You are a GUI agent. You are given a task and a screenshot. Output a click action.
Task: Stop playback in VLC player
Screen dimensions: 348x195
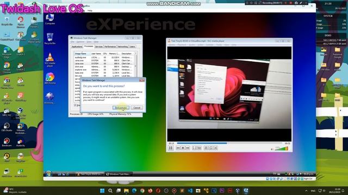point(183,148)
